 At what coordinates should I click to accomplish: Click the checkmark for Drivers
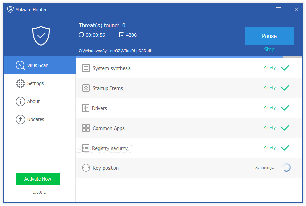[285, 108]
